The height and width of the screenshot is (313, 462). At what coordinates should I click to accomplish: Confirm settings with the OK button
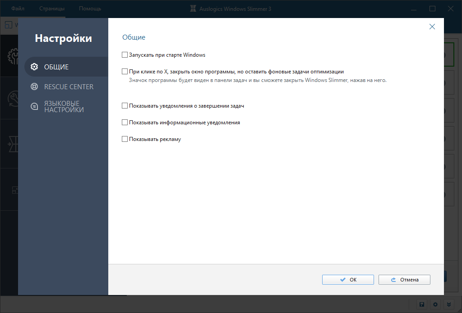coord(348,280)
